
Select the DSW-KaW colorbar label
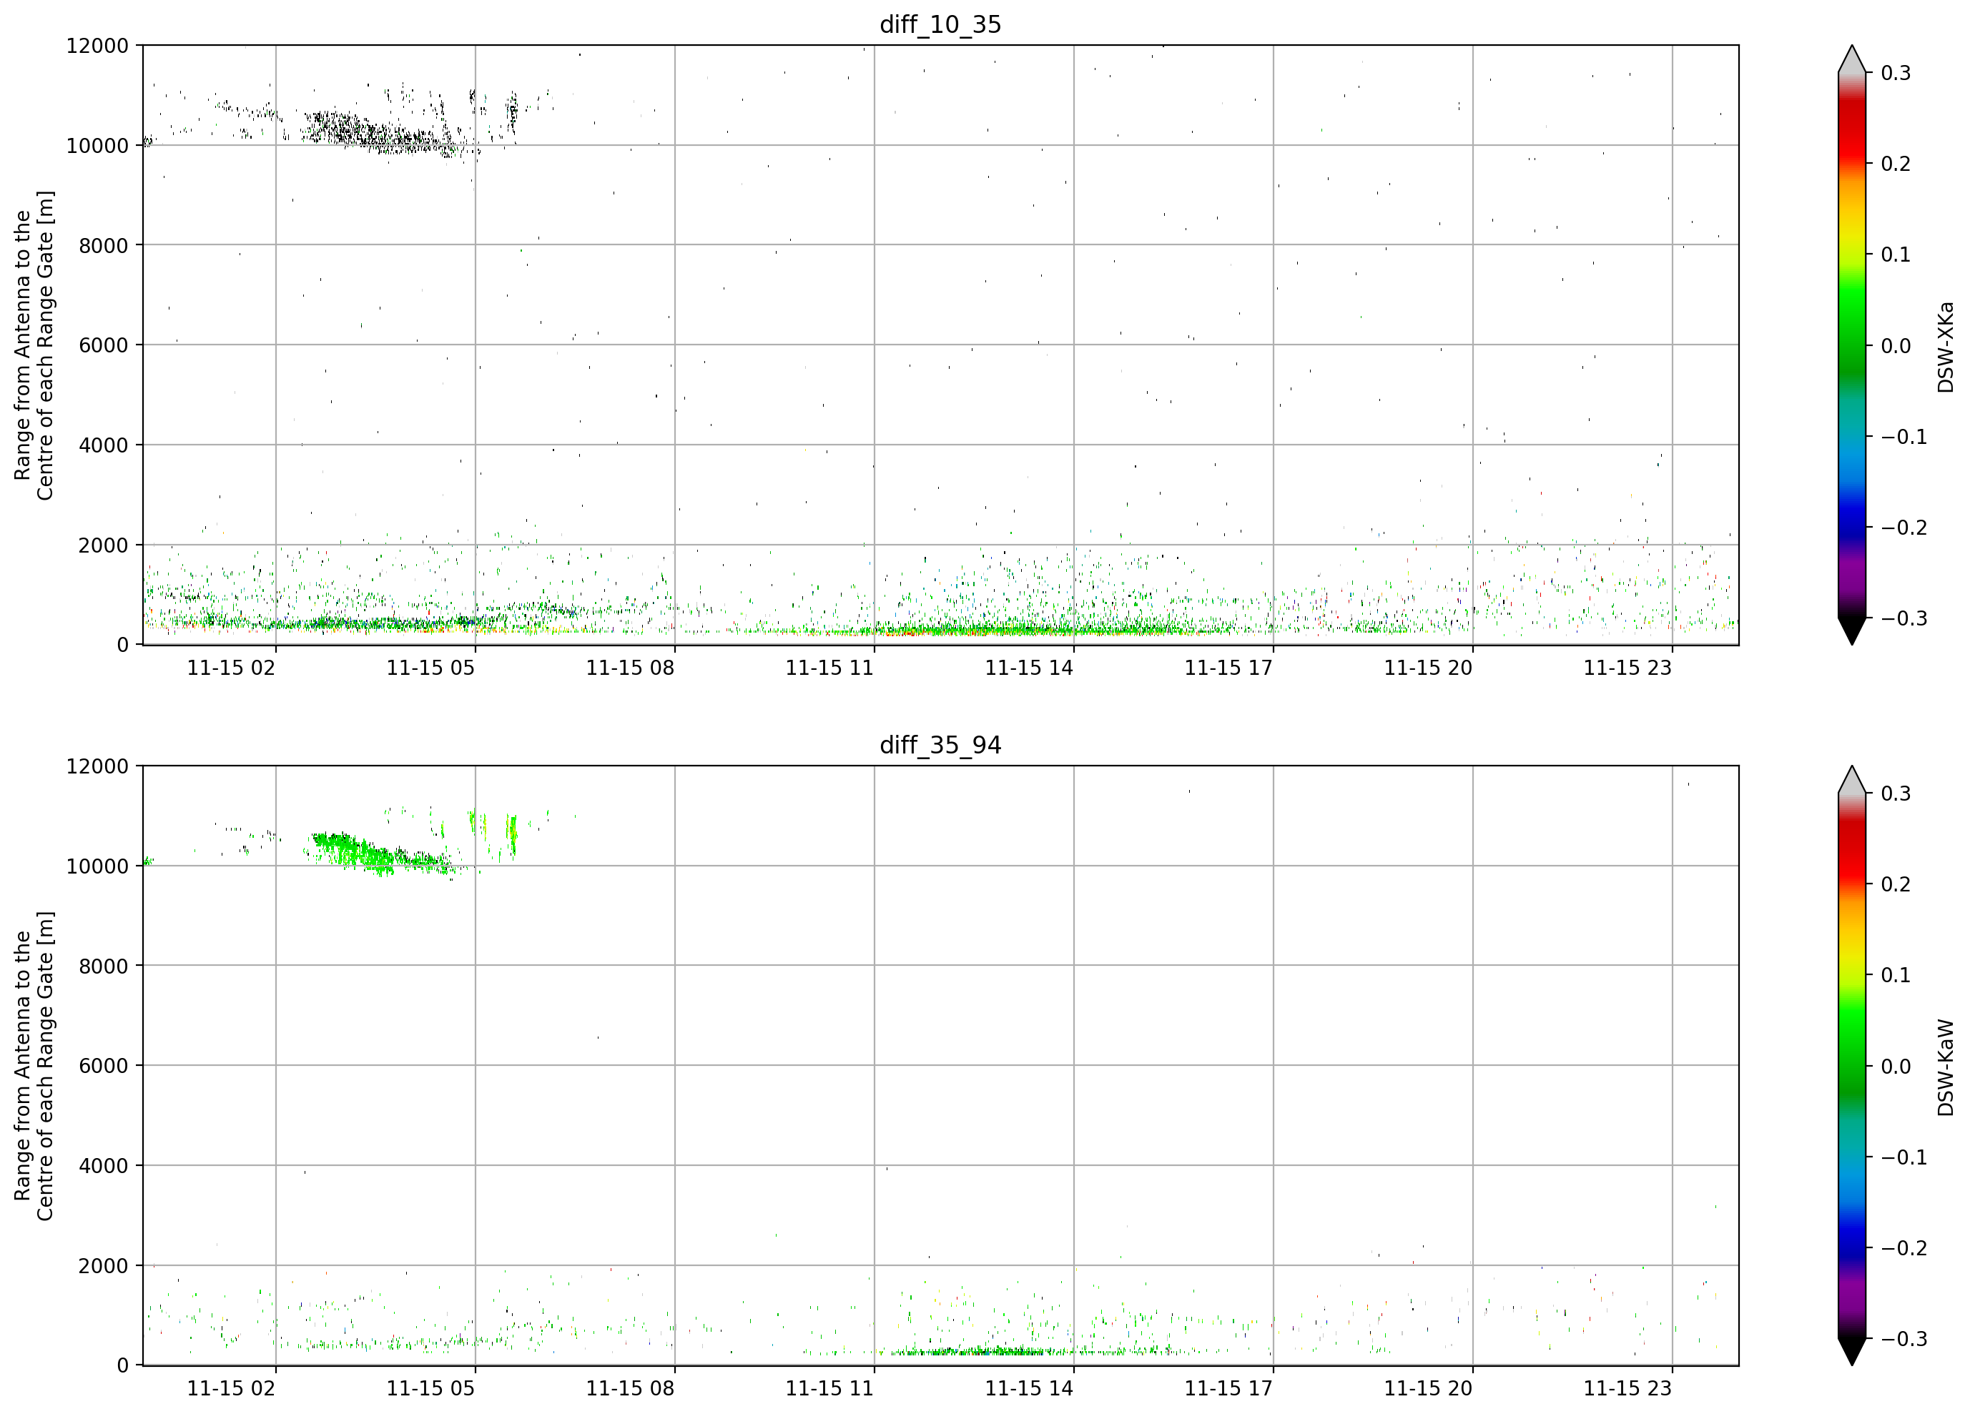(1945, 1067)
